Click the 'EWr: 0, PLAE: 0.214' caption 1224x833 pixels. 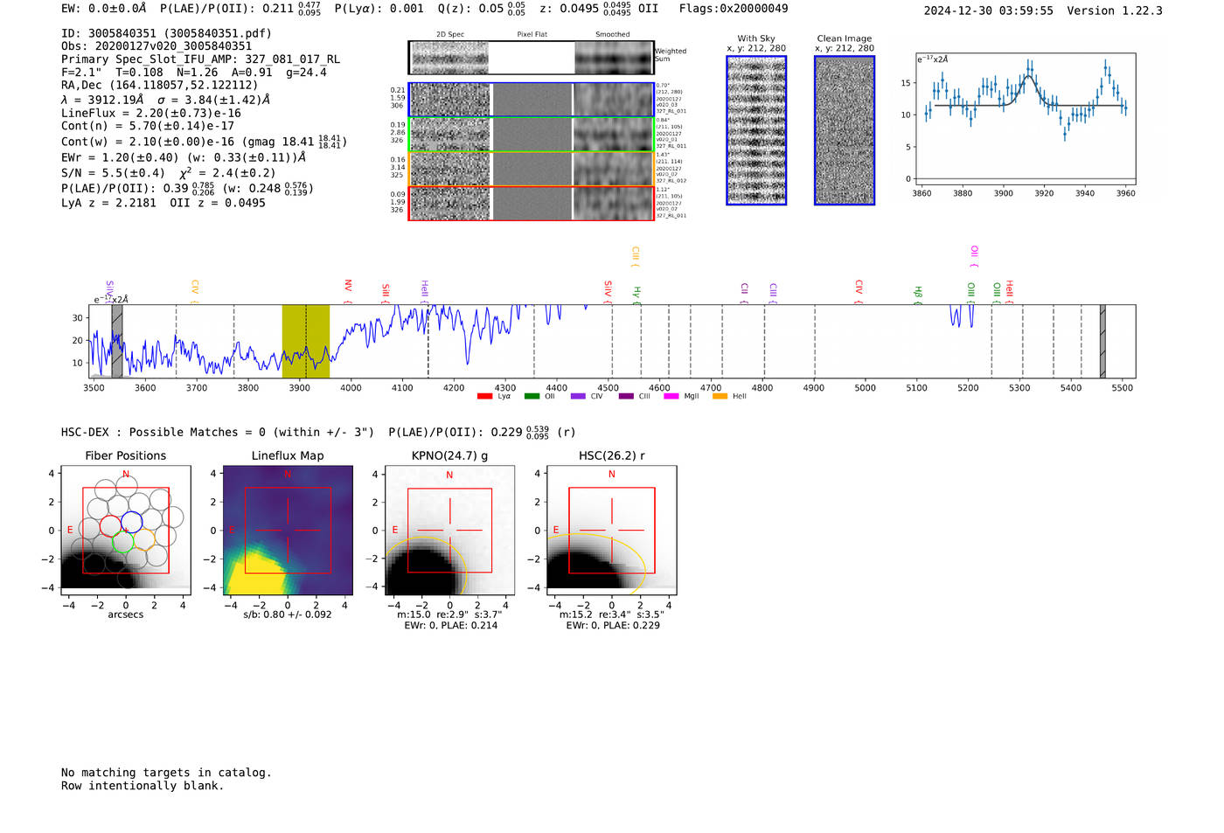pyautogui.click(x=451, y=626)
